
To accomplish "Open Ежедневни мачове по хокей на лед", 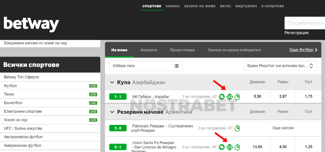I will click(36, 43).
